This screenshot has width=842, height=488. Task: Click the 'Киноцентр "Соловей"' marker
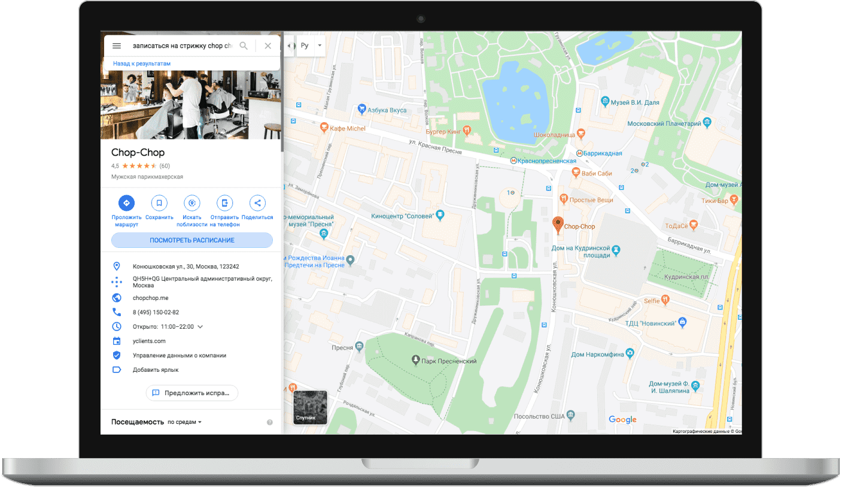(440, 214)
